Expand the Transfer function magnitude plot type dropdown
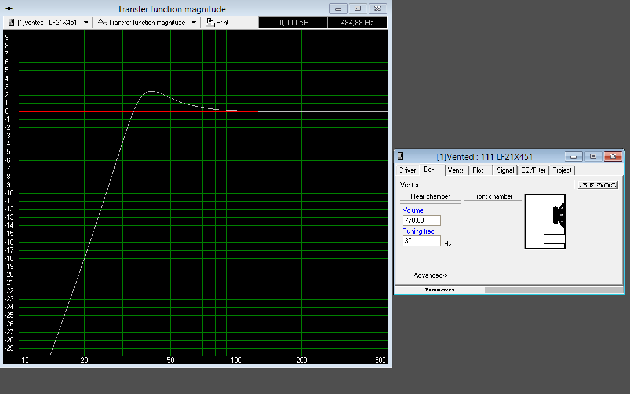The width and height of the screenshot is (630, 394). (x=194, y=23)
